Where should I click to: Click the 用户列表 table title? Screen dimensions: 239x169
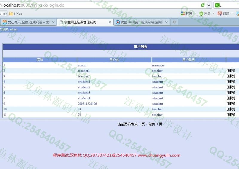click(140, 47)
